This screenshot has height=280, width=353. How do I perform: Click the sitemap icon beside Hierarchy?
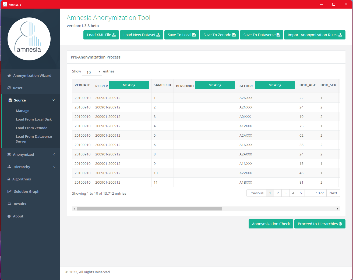click(x=9, y=167)
